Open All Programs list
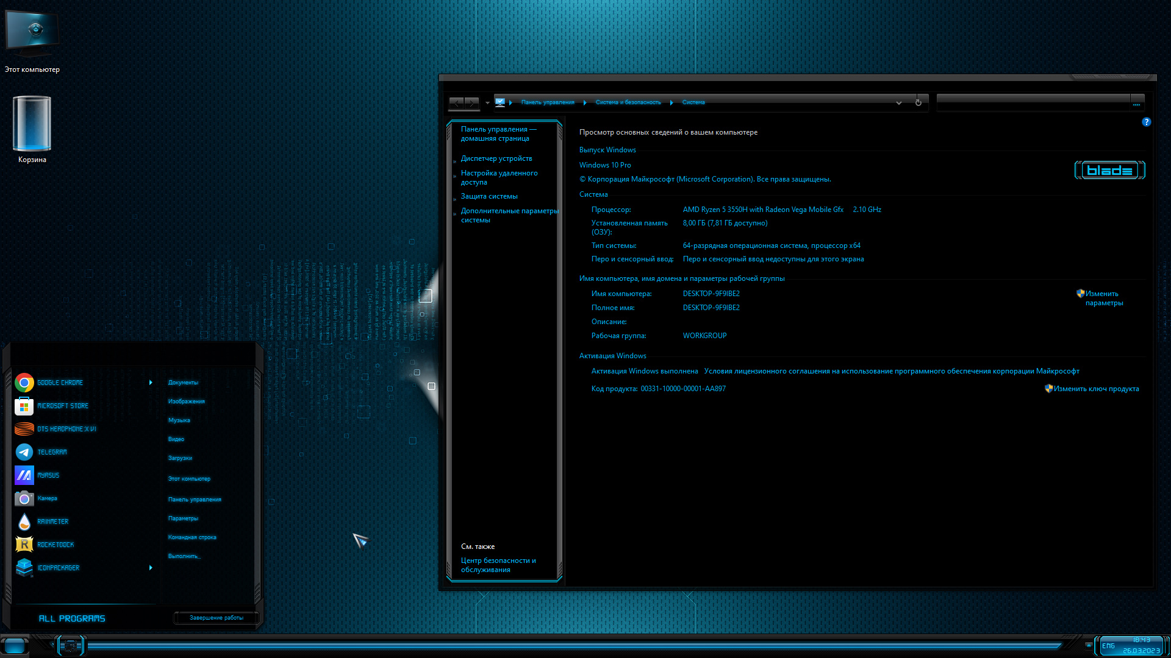This screenshot has height=658, width=1171. (x=72, y=618)
